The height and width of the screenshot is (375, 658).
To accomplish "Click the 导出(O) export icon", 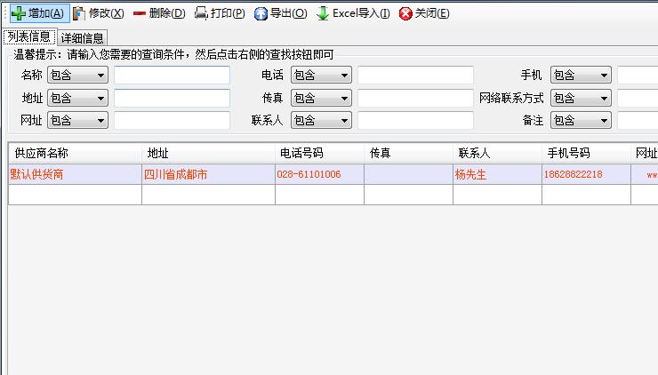I will click(261, 13).
